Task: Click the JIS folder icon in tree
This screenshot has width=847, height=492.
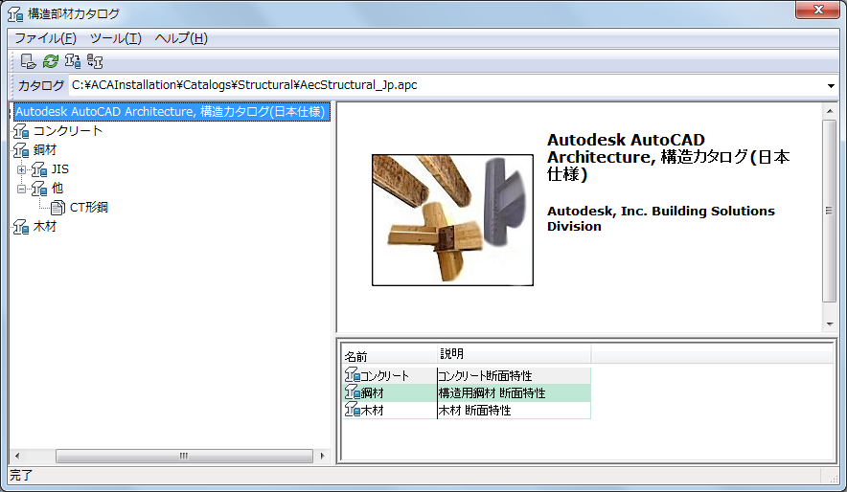Action: (39, 169)
